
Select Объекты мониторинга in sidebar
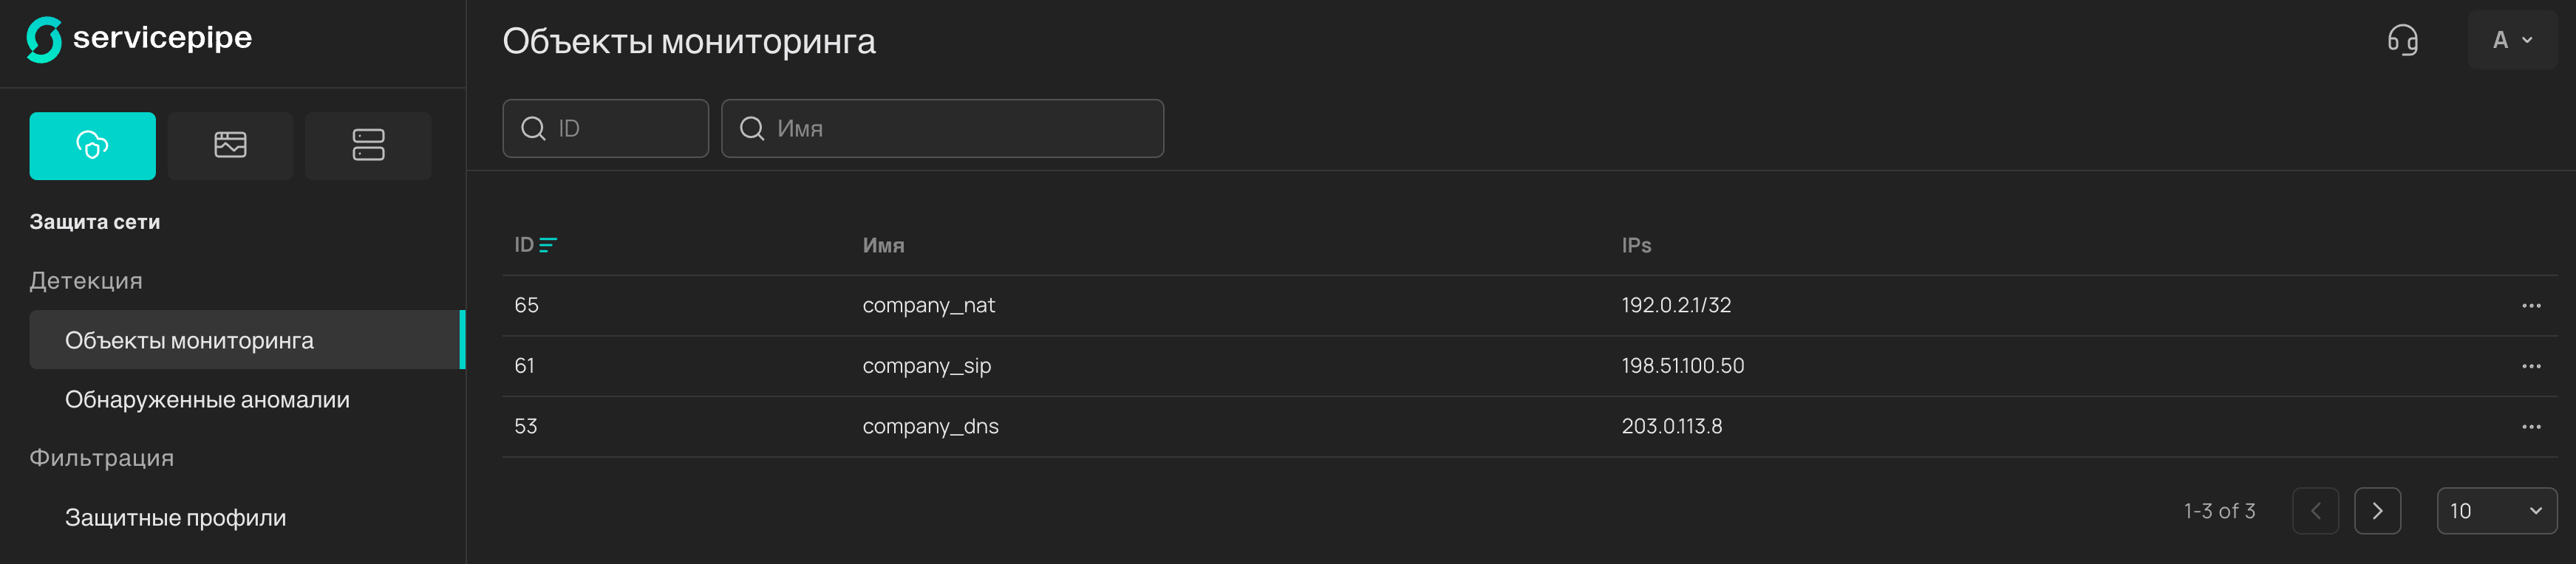click(189, 341)
